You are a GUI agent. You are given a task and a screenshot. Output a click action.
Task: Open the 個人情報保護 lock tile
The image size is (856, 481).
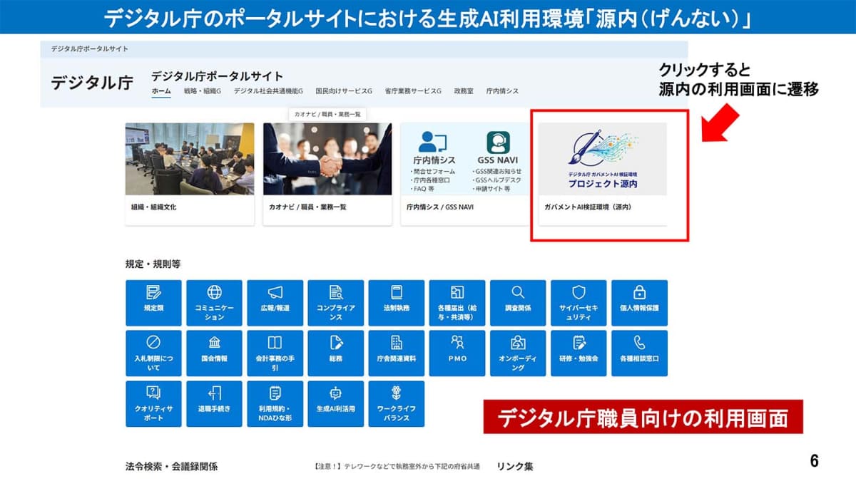pyautogui.click(x=640, y=303)
